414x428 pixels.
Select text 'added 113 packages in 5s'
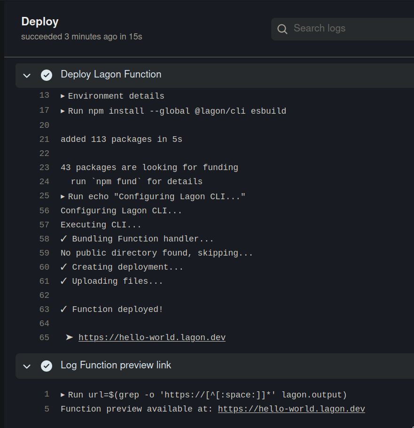coord(121,139)
